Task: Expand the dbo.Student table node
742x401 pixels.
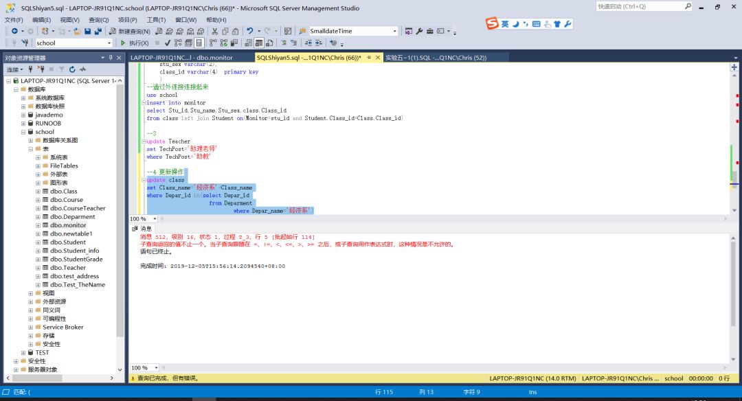Action: click(x=38, y=242)
